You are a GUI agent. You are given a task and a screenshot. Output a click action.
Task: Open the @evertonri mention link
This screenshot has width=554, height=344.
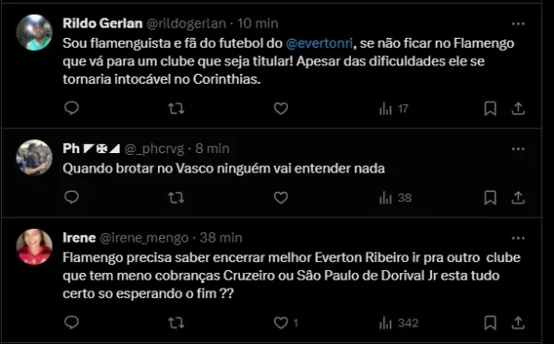coord(319,43)
